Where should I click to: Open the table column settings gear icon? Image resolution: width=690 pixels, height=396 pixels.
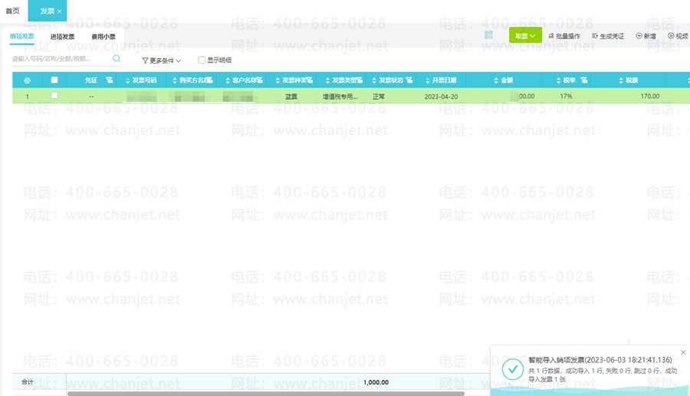[28, 81]
